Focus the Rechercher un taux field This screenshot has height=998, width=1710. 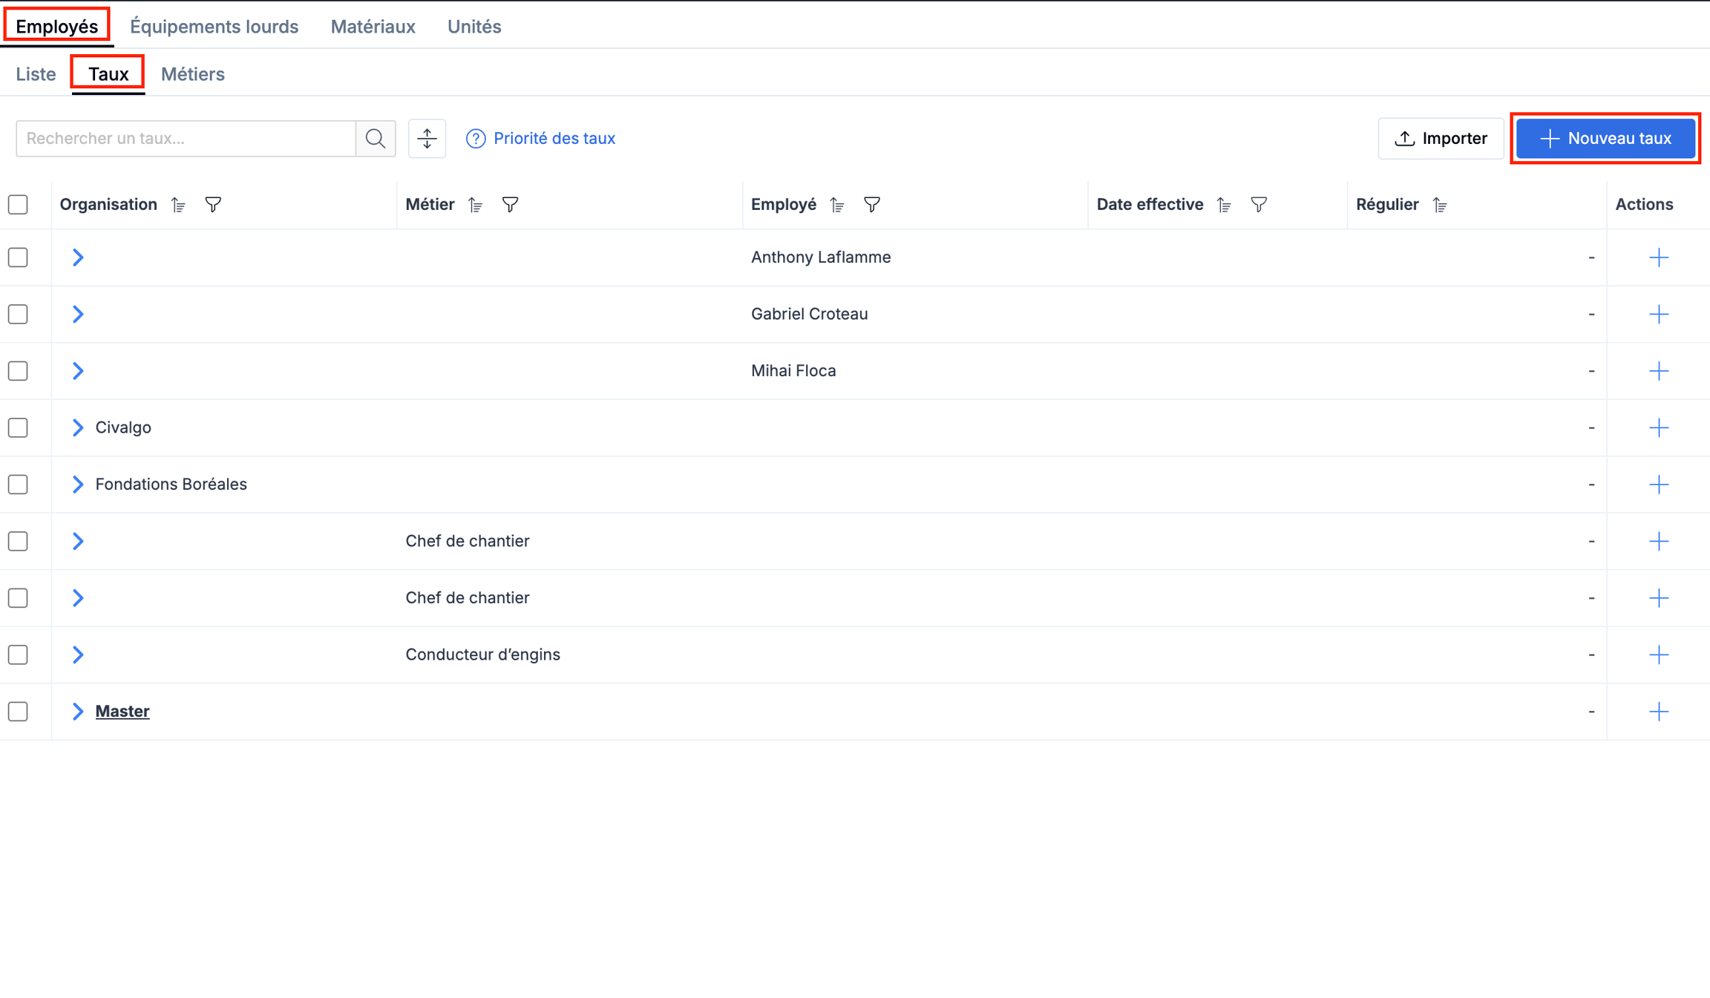[186, 139]
